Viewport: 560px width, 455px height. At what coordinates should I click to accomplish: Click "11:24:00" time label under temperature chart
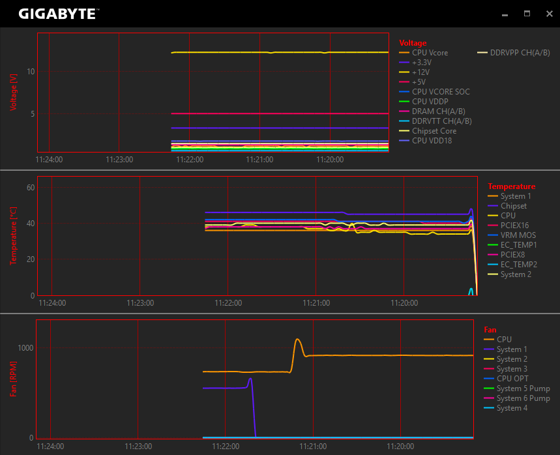[52, 303]
